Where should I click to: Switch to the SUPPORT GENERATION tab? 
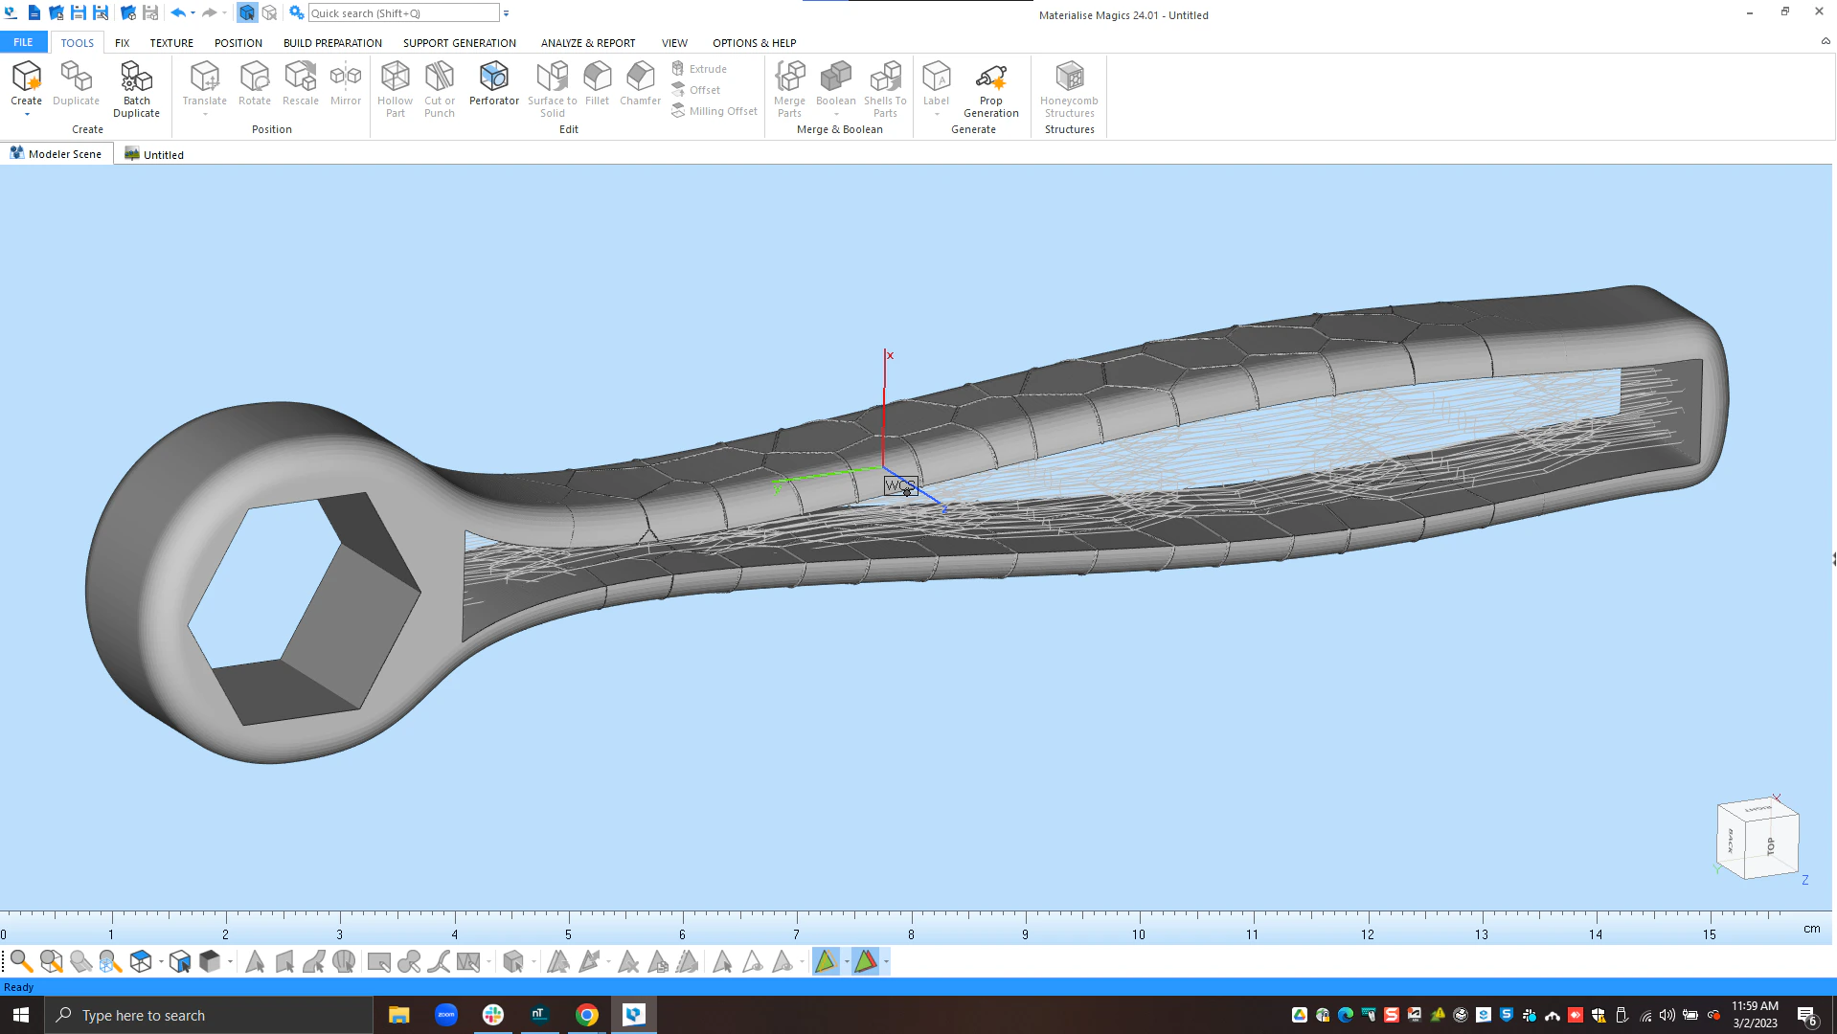459,43
